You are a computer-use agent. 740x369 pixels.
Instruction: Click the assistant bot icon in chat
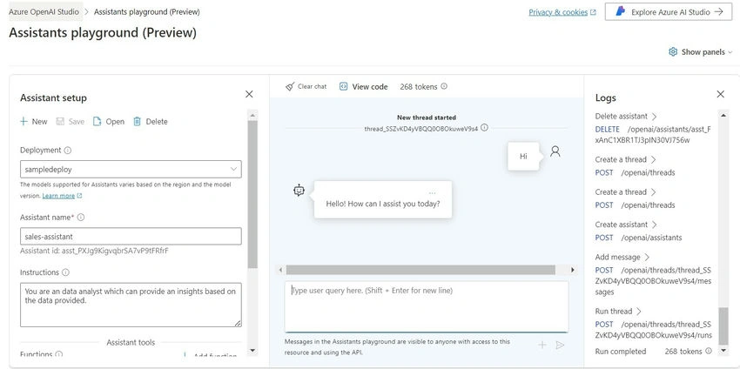coord(299,191)
